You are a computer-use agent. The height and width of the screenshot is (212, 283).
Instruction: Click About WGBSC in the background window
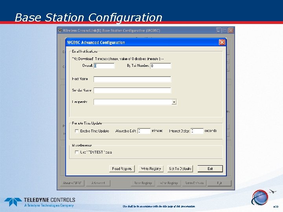point(72,183)
